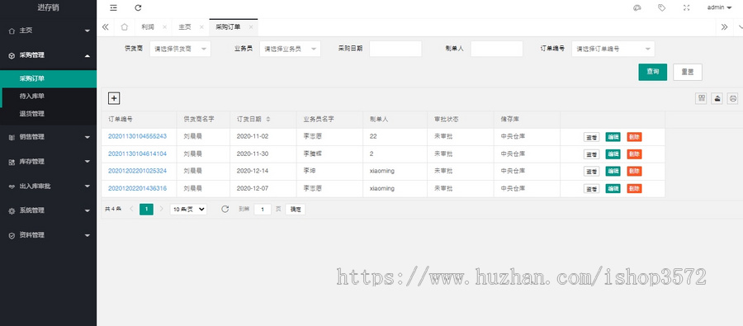Click the go-to page number field
The width and height of the screenshot is (743, 326).
263,209
